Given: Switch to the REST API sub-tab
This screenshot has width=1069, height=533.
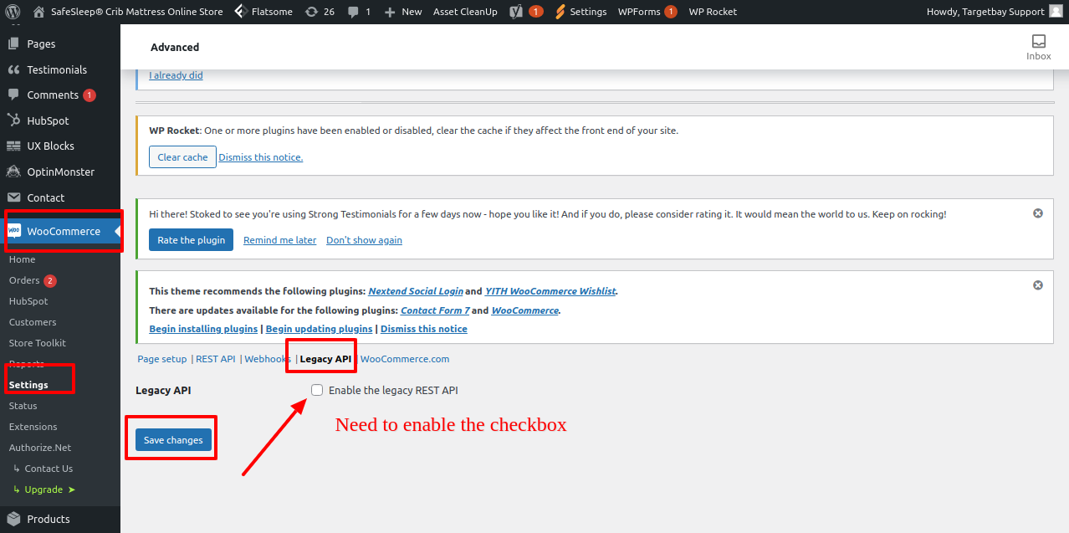Looking at the screenshot, I should coord(216,359).
